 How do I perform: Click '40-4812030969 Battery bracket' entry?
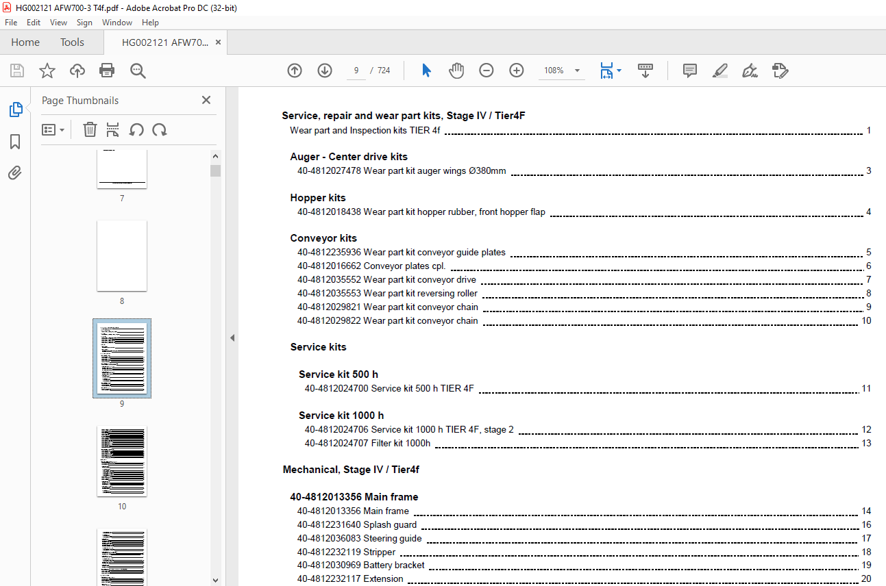click(361, 565)
